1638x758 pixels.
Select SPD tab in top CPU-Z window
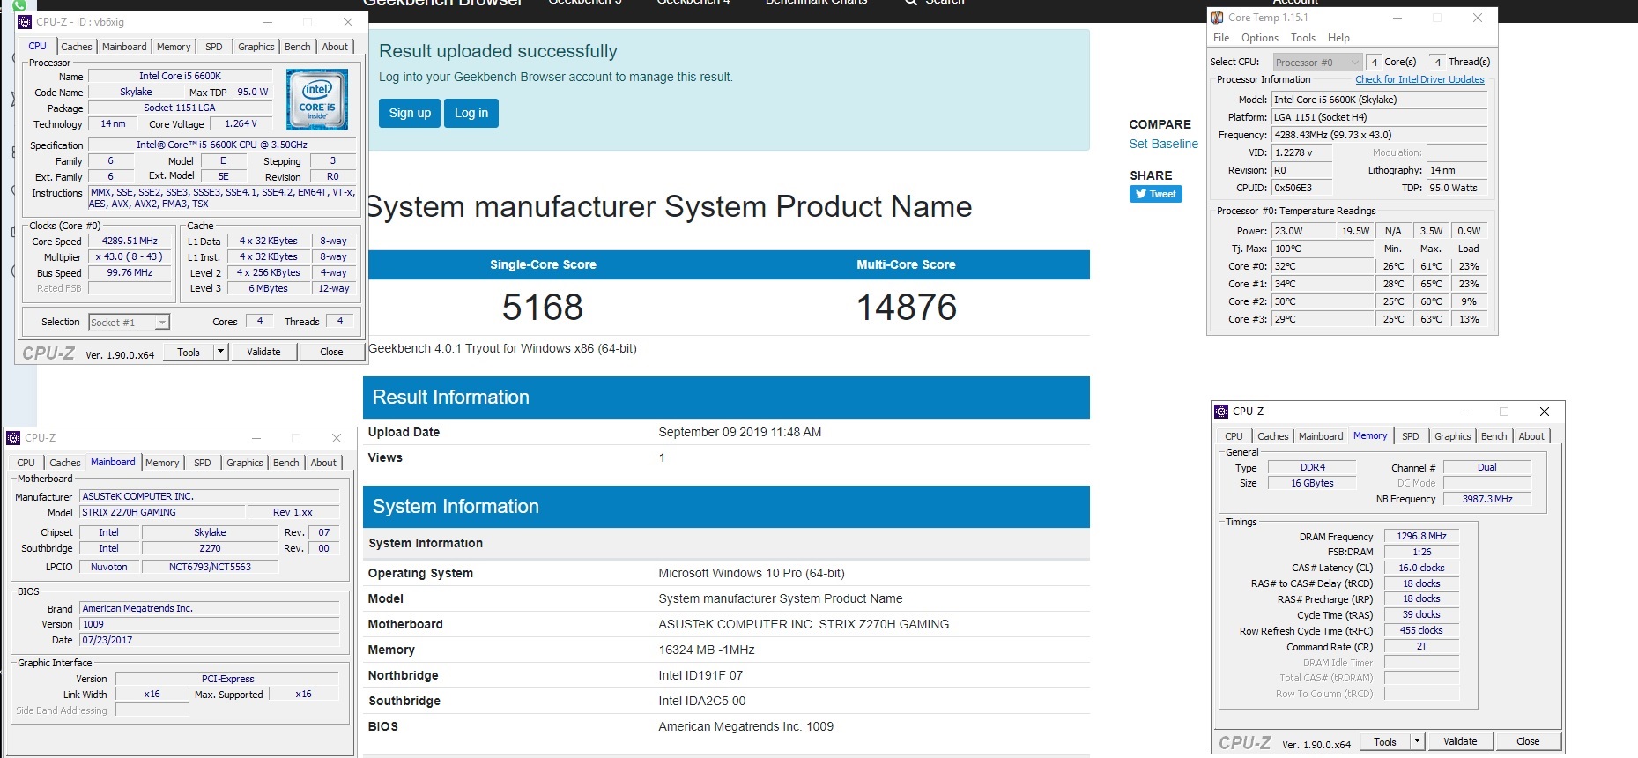[214, 47]
